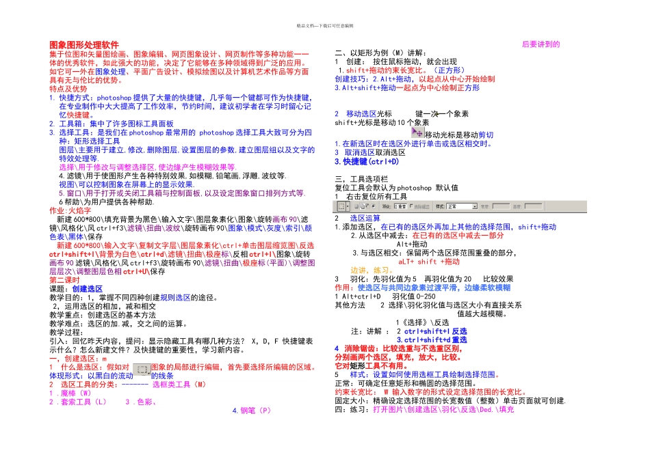650x459 pixels.
Task: Click the blue text 3.ctrl+shift+d 重选
Action: click(432, 339)
